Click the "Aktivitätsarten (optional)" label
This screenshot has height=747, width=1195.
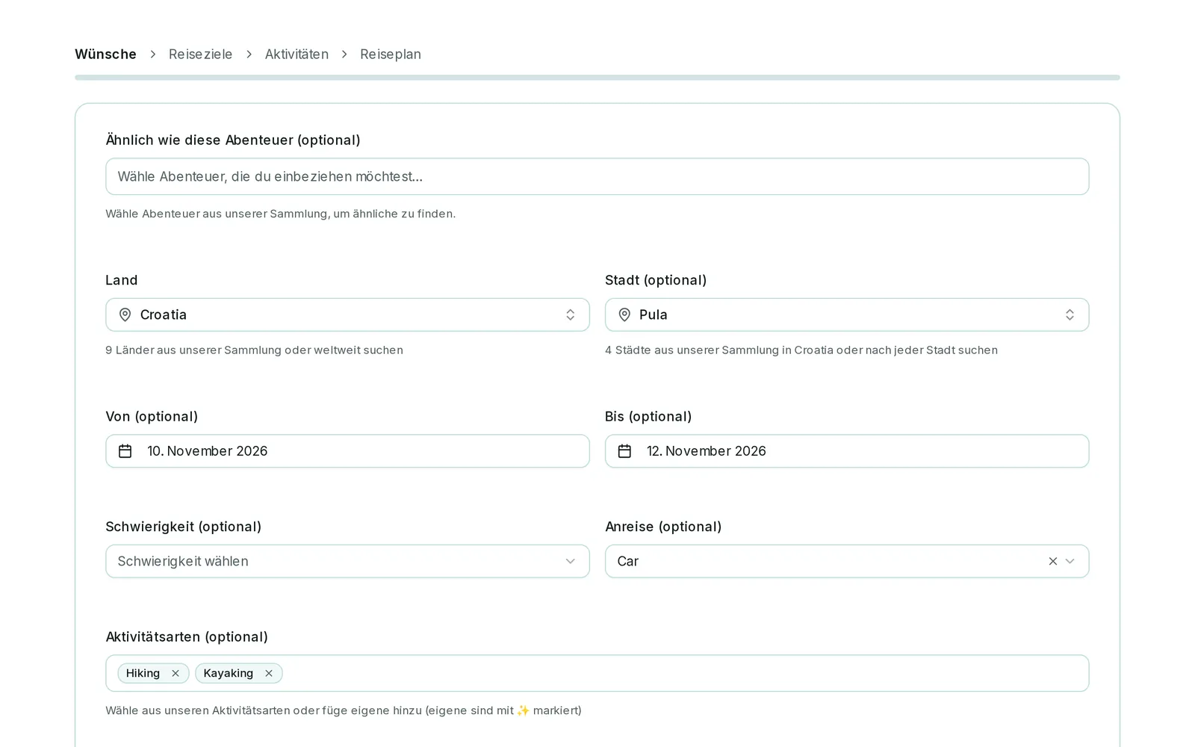[x=187, y=637]
